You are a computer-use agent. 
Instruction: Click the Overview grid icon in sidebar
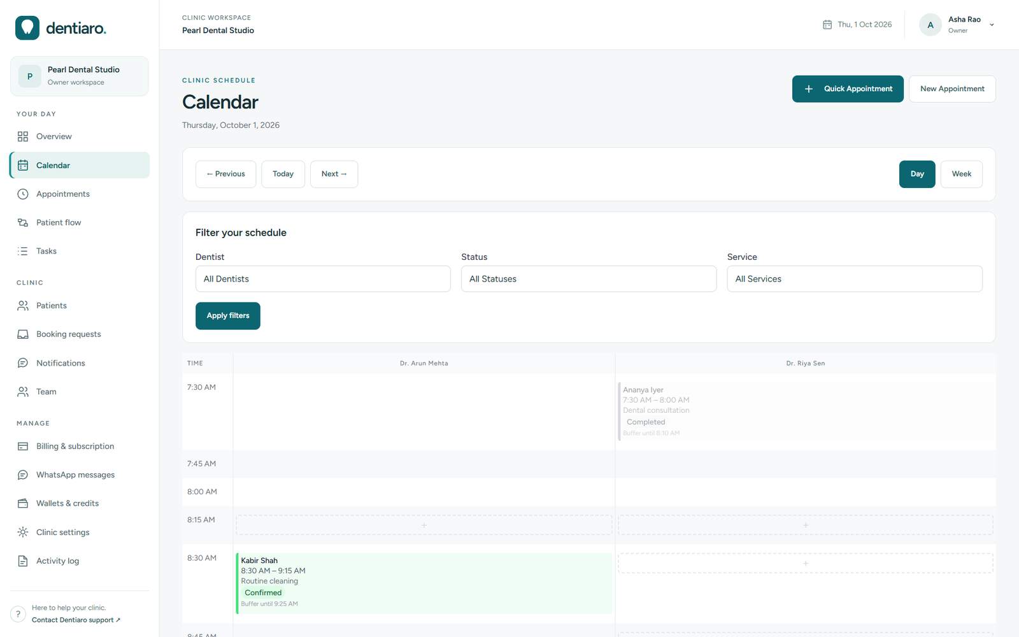(23, 136)
